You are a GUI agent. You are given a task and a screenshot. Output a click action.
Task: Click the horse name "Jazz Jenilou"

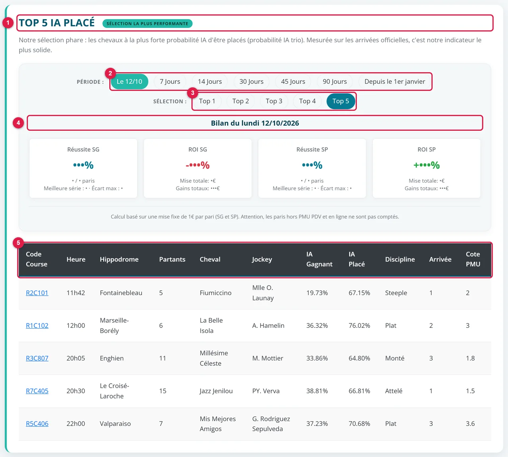pyautogui.click(x=216, y=391)
